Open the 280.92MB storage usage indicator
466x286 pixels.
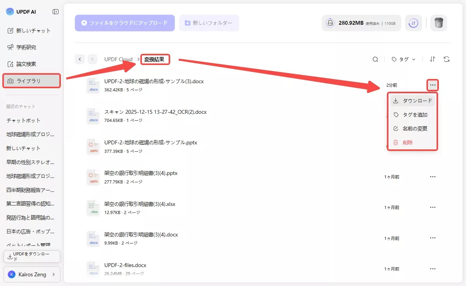[361, 23]
